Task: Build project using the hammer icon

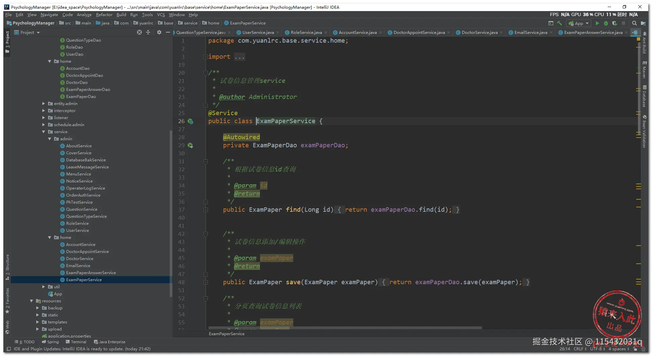Action: (560, 23)
